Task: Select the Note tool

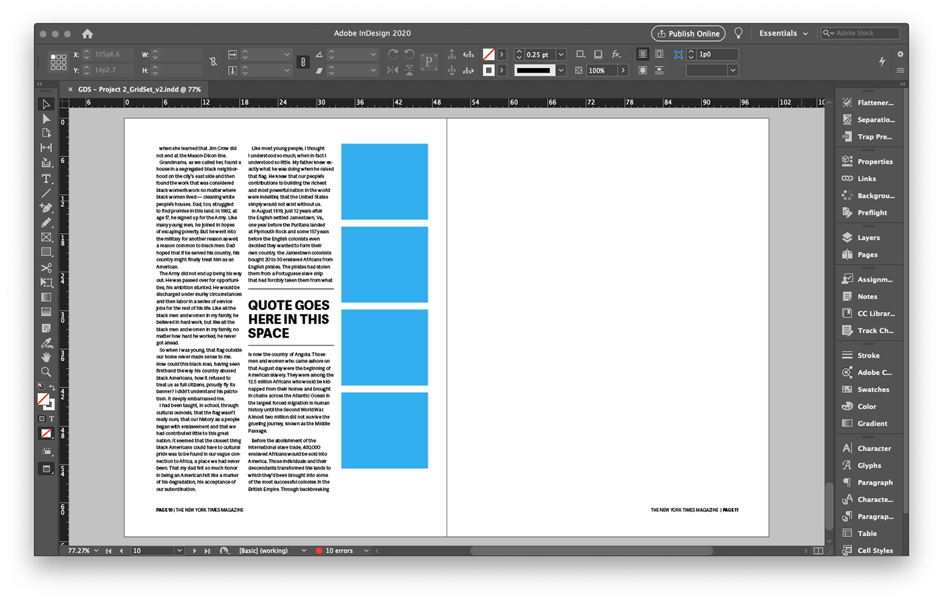Action: 46,328
